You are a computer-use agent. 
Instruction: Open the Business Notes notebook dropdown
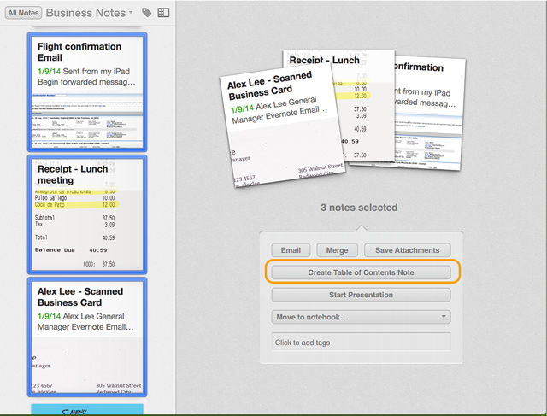click(x=89, y=13)
